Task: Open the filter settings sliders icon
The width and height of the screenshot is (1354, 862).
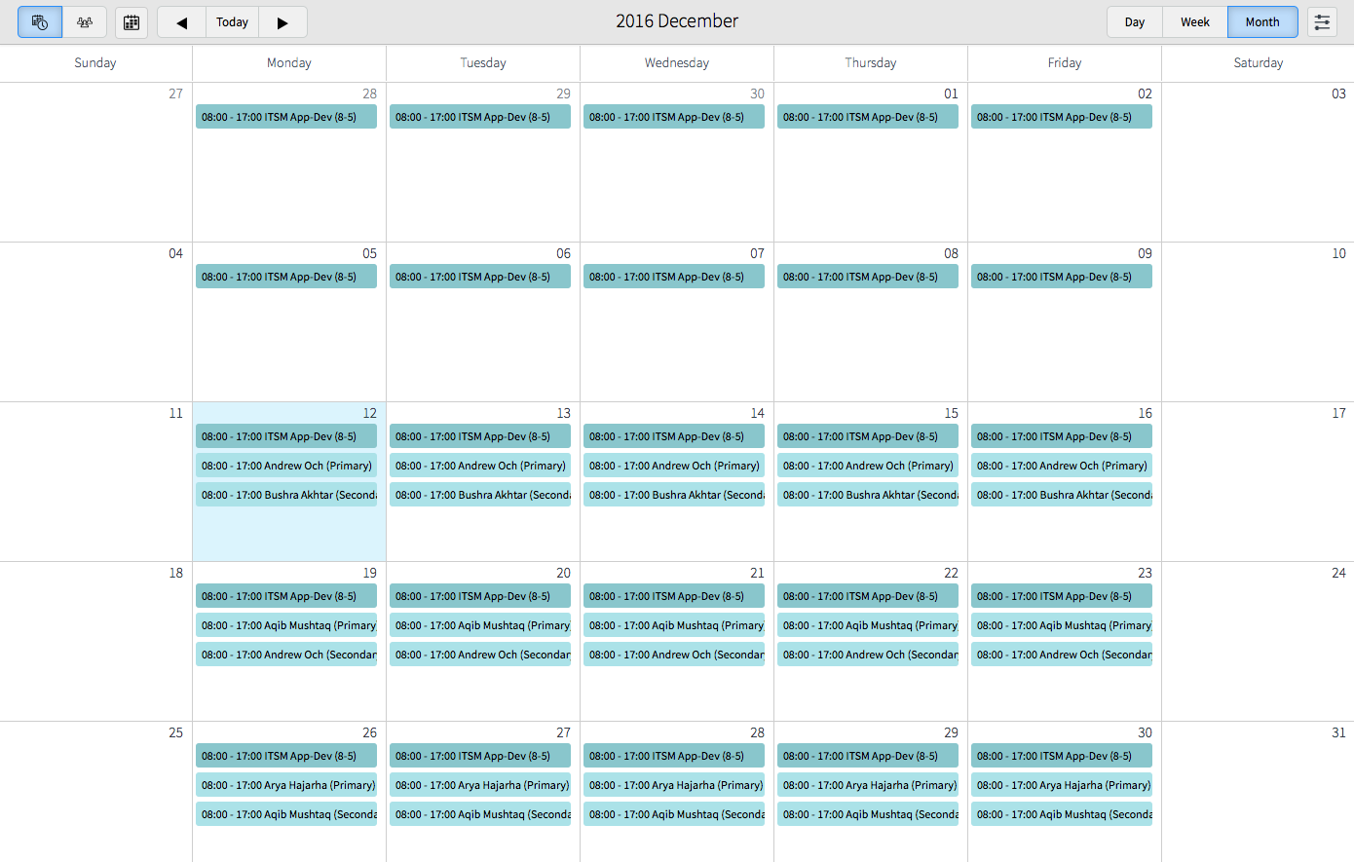Action: (x=1322, y=21)
